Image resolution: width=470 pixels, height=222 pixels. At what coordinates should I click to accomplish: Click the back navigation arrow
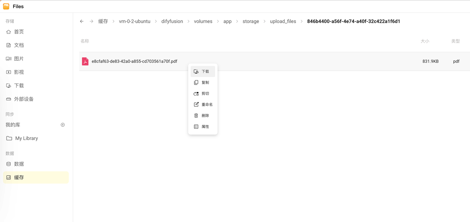82,21
